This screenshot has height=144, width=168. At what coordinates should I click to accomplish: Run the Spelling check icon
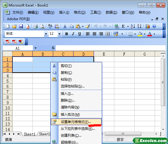click(50, 26)
